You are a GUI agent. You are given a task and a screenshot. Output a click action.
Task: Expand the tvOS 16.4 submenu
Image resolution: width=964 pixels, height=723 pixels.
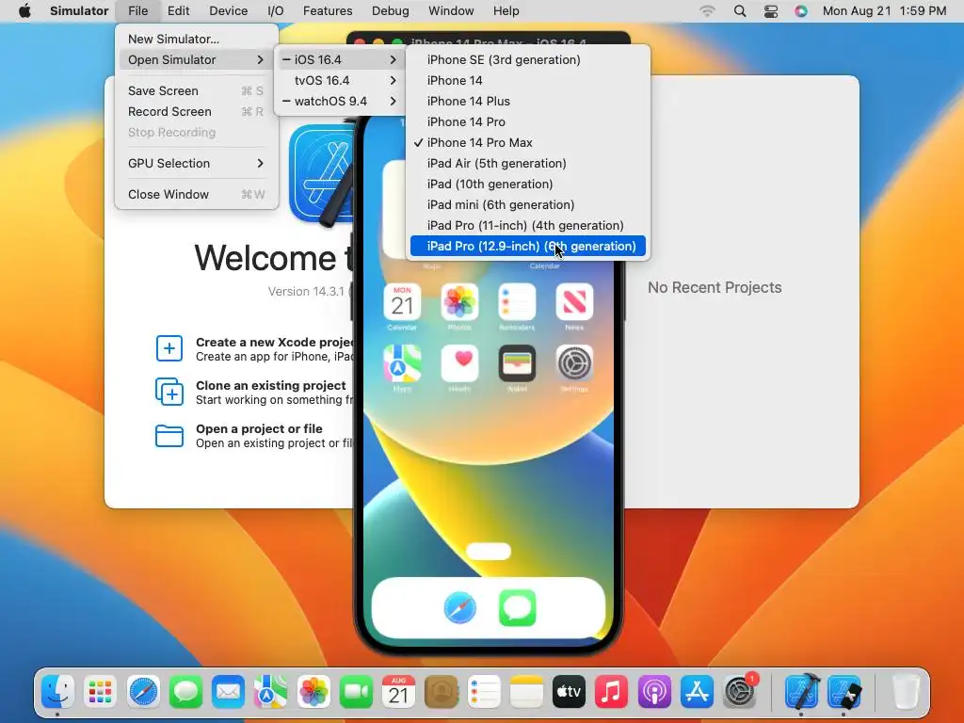339,81
